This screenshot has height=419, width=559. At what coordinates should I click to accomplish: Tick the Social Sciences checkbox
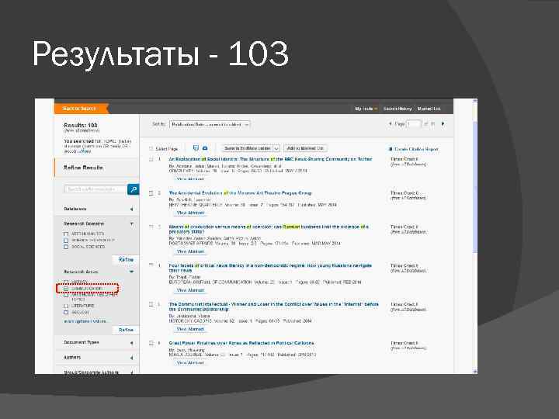(x=66, y=247)
